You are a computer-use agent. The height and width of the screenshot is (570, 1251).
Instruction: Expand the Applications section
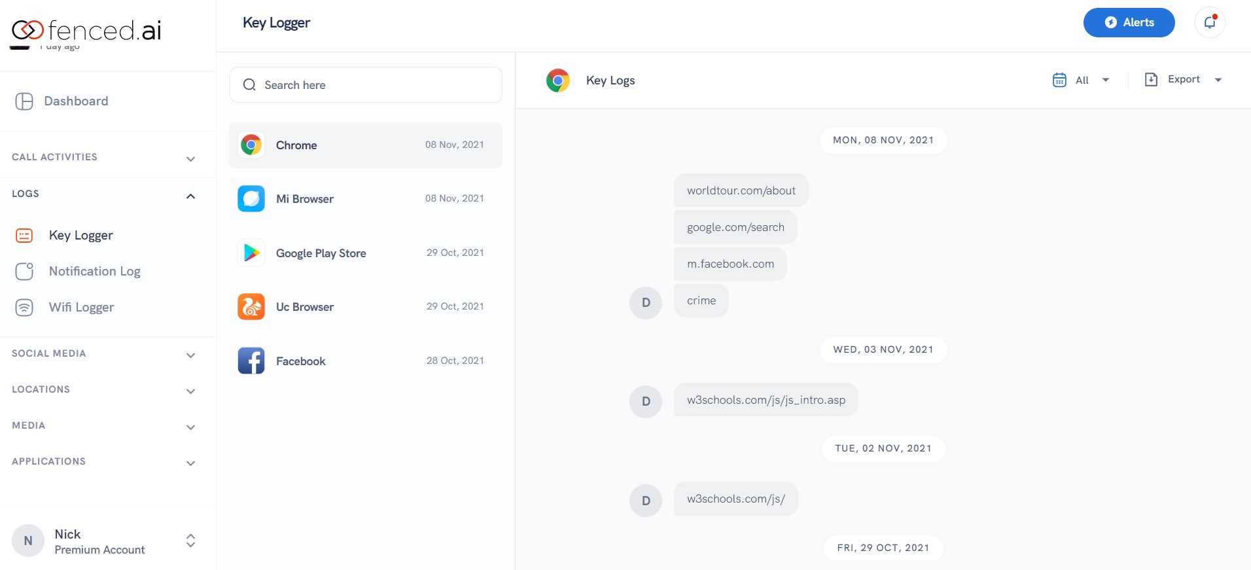[x=190, y=463]
